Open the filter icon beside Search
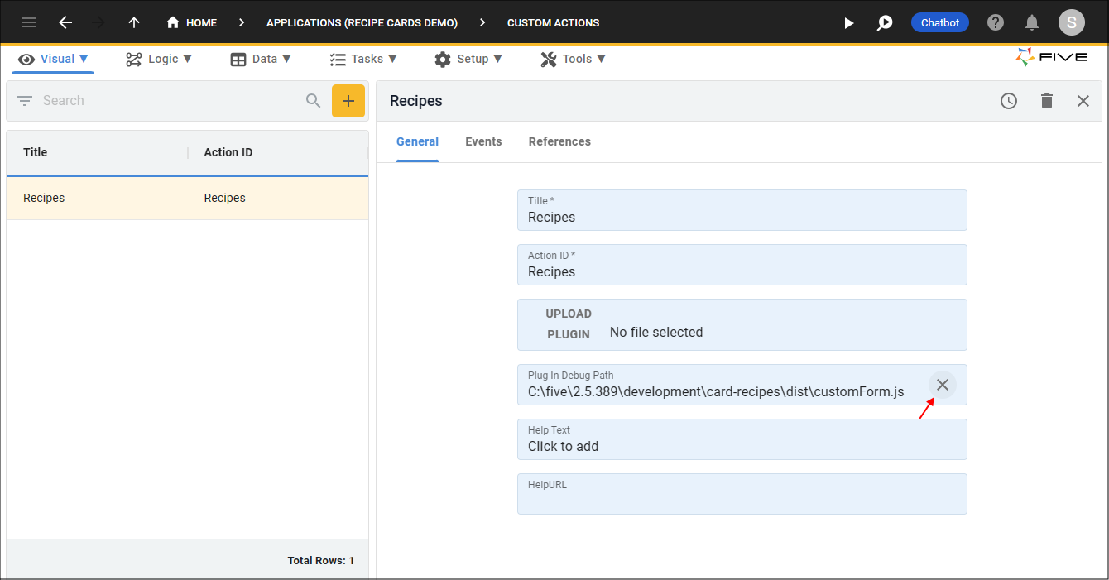Image resolution: width=1109 pixels, height=580 pixels. (25, 101)
